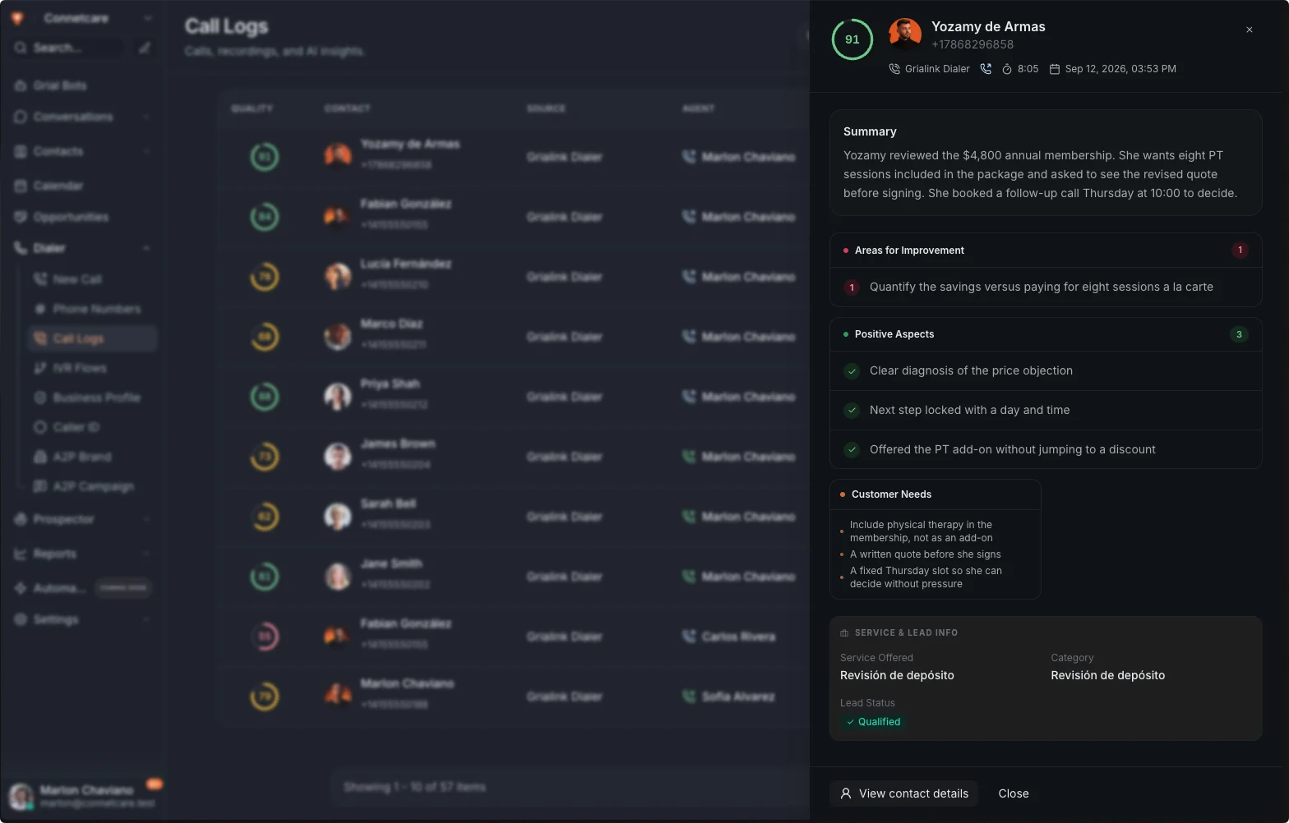The height and width of the screenshot is (823, 1289).
Task: Click the Close text button
Action: click(x=1014, y=793)
